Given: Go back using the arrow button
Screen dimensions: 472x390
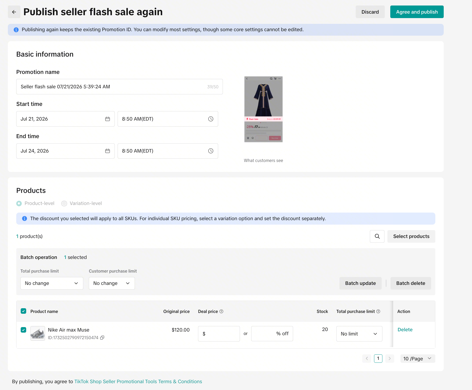Looking at the screenshot, I should (x=14, y=12).
